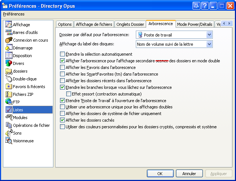
Task: Open the Préférences menu
Action: [x=14, y=14]
